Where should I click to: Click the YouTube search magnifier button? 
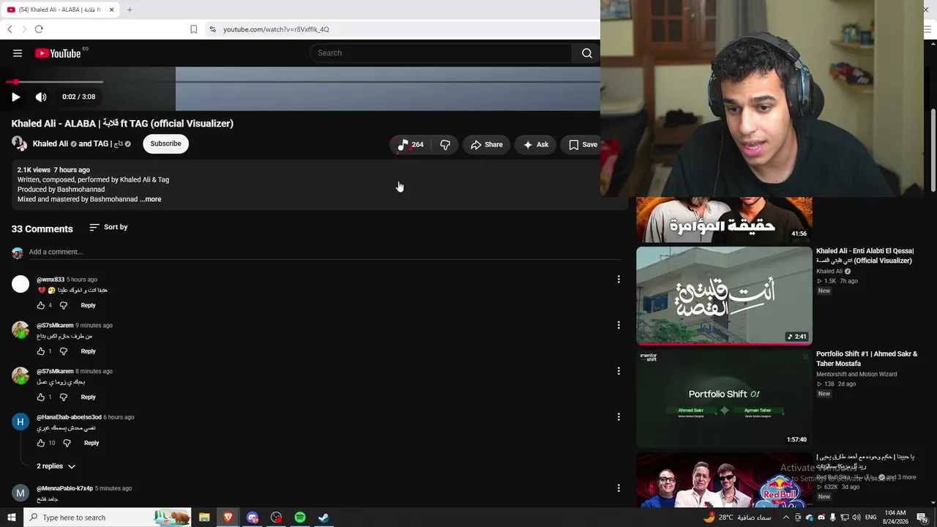[x=586, y=53]
